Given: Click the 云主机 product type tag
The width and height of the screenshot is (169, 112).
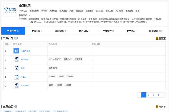Looking at the screenshot, I should pyautogui.click(x=70, y=76).
